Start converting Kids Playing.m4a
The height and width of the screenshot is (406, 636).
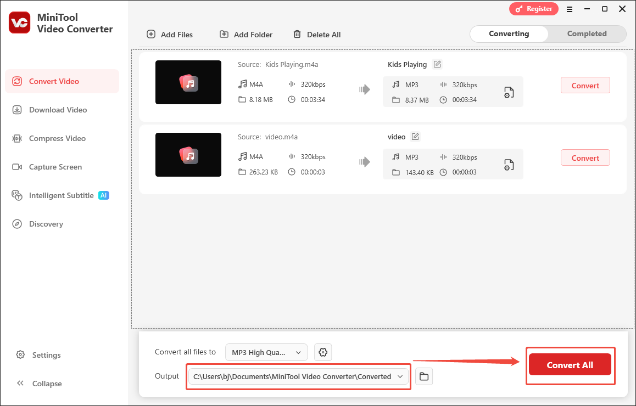click(x=585, y=85)
